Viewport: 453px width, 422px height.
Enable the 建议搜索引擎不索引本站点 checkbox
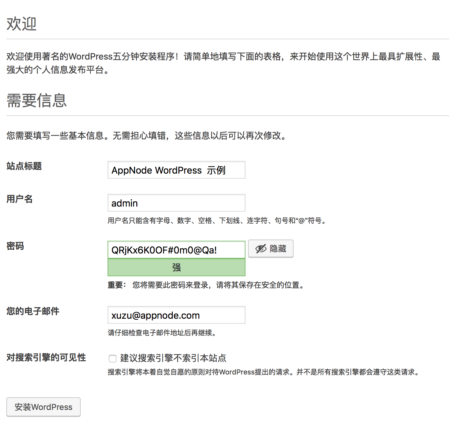pyautogui.click(x=112, y=358)
